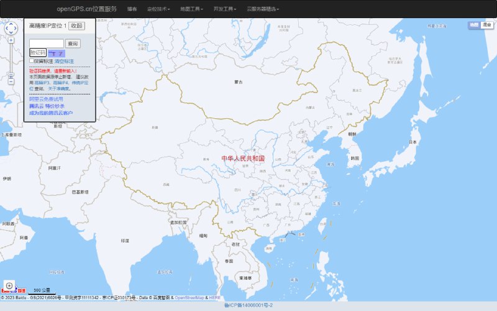497x311 pixels.
Task: Open the 博客 navbar item
Action: 132,9
